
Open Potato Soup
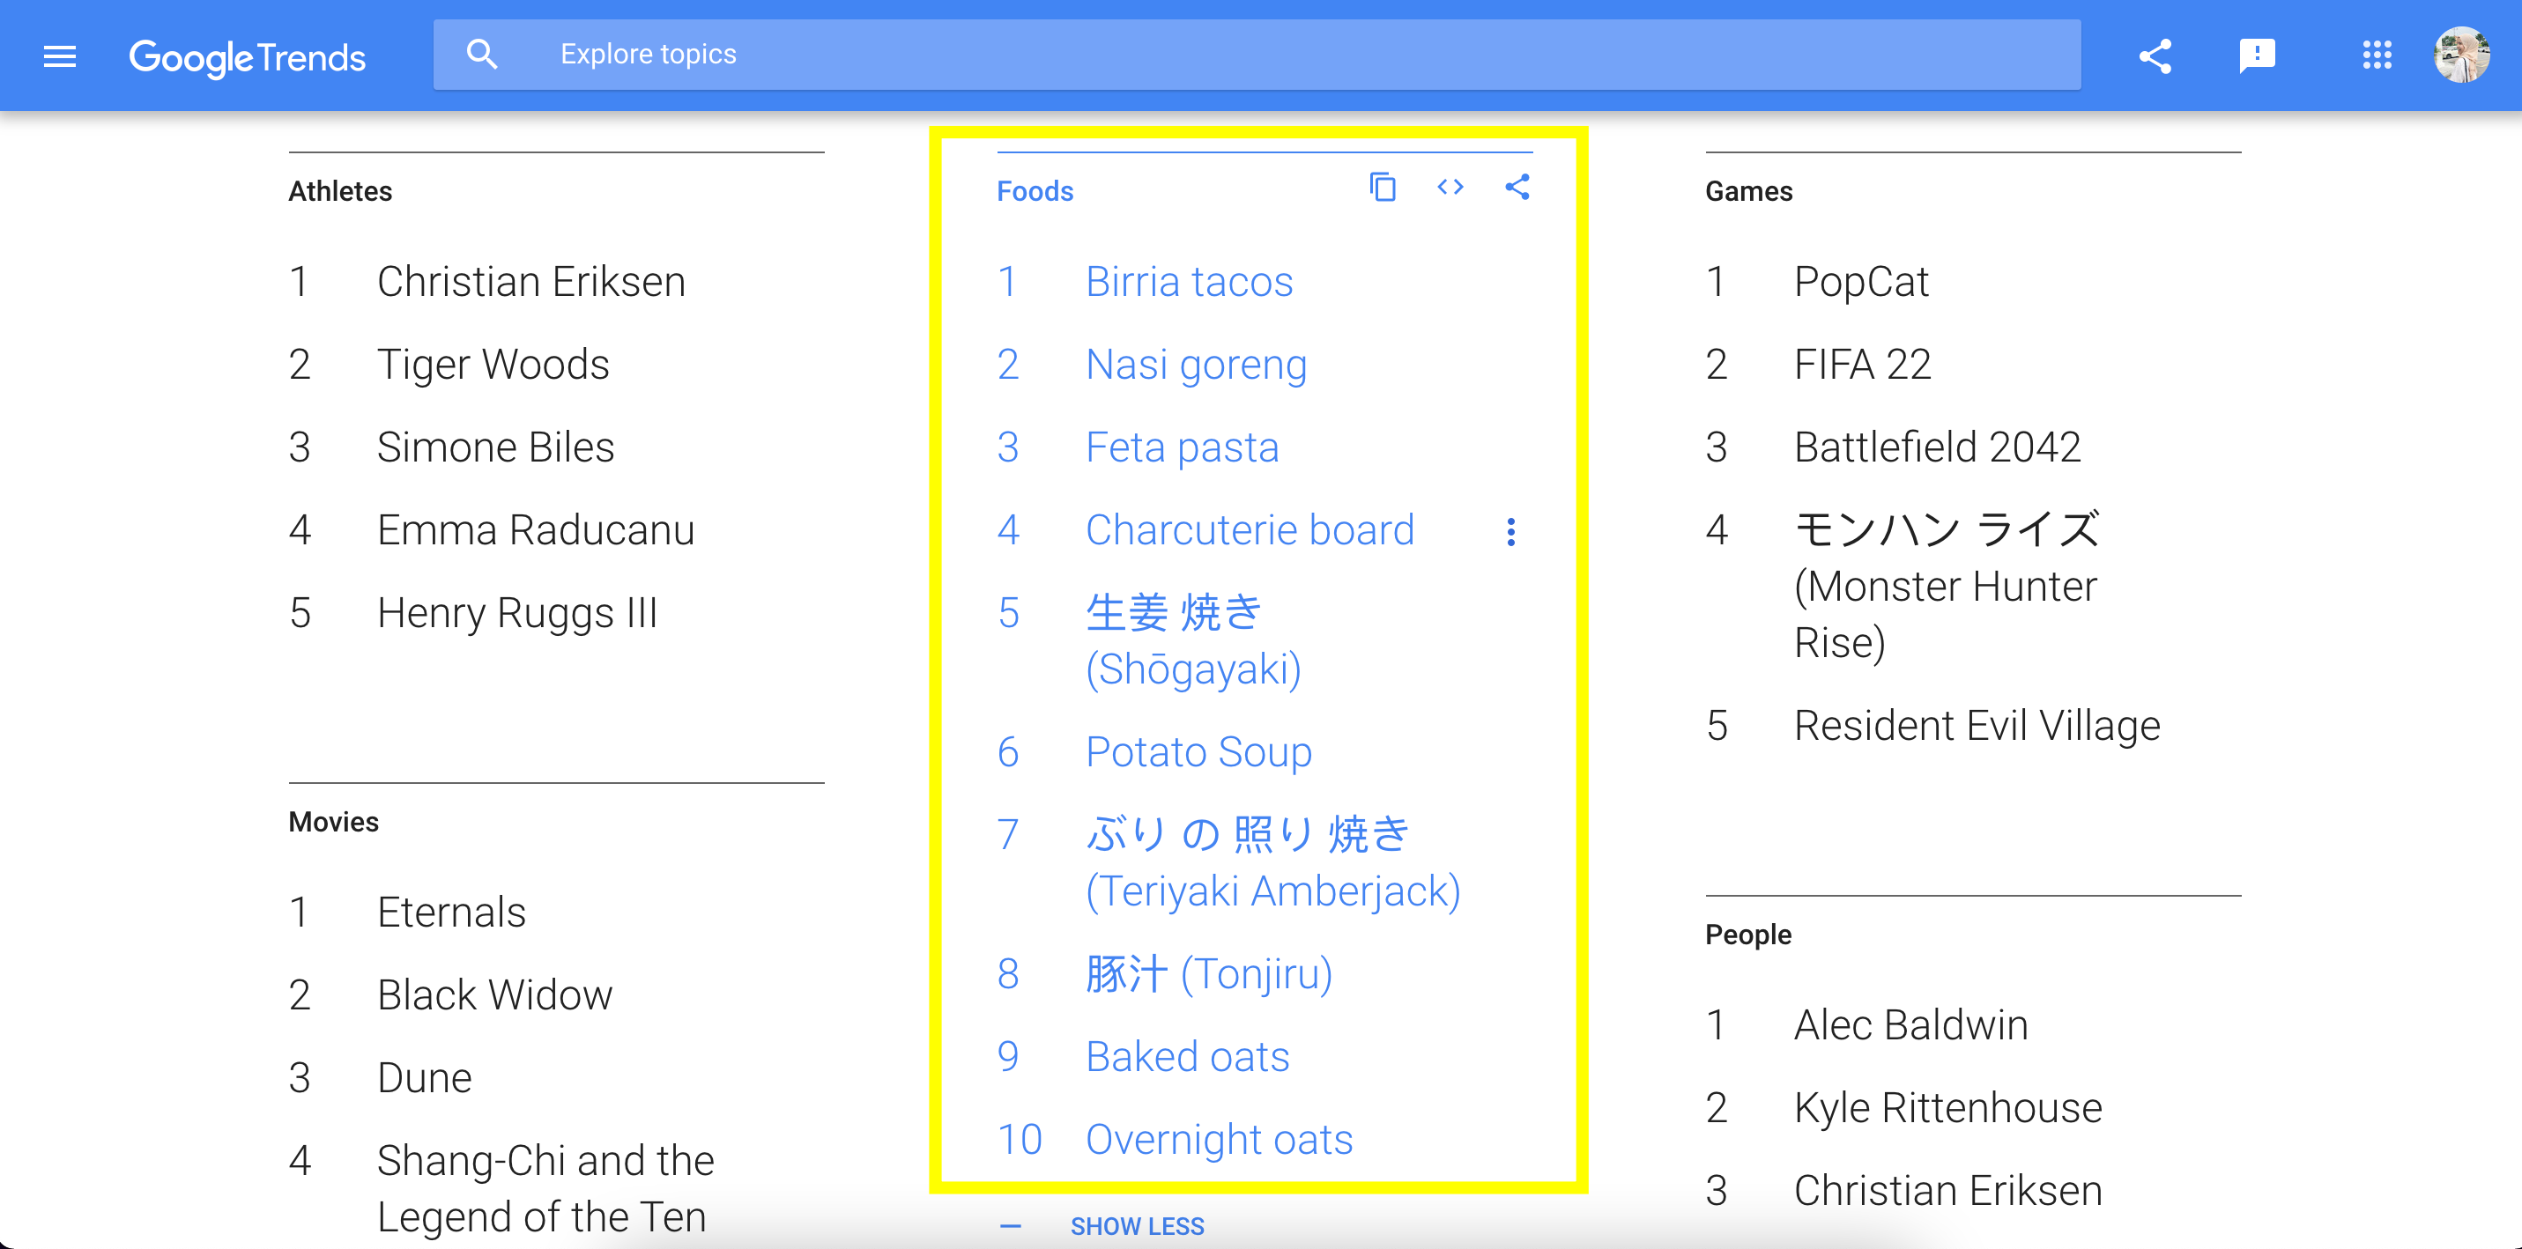click(1198, 753)
